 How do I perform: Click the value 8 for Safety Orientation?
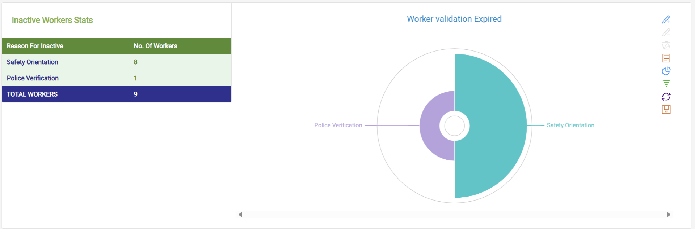135,62
